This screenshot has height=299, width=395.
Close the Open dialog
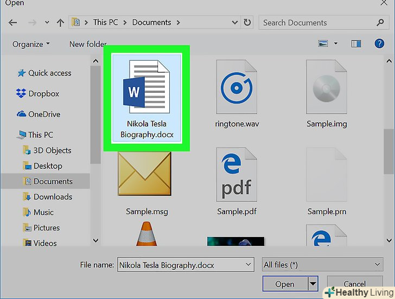click(x=384, y=3)
